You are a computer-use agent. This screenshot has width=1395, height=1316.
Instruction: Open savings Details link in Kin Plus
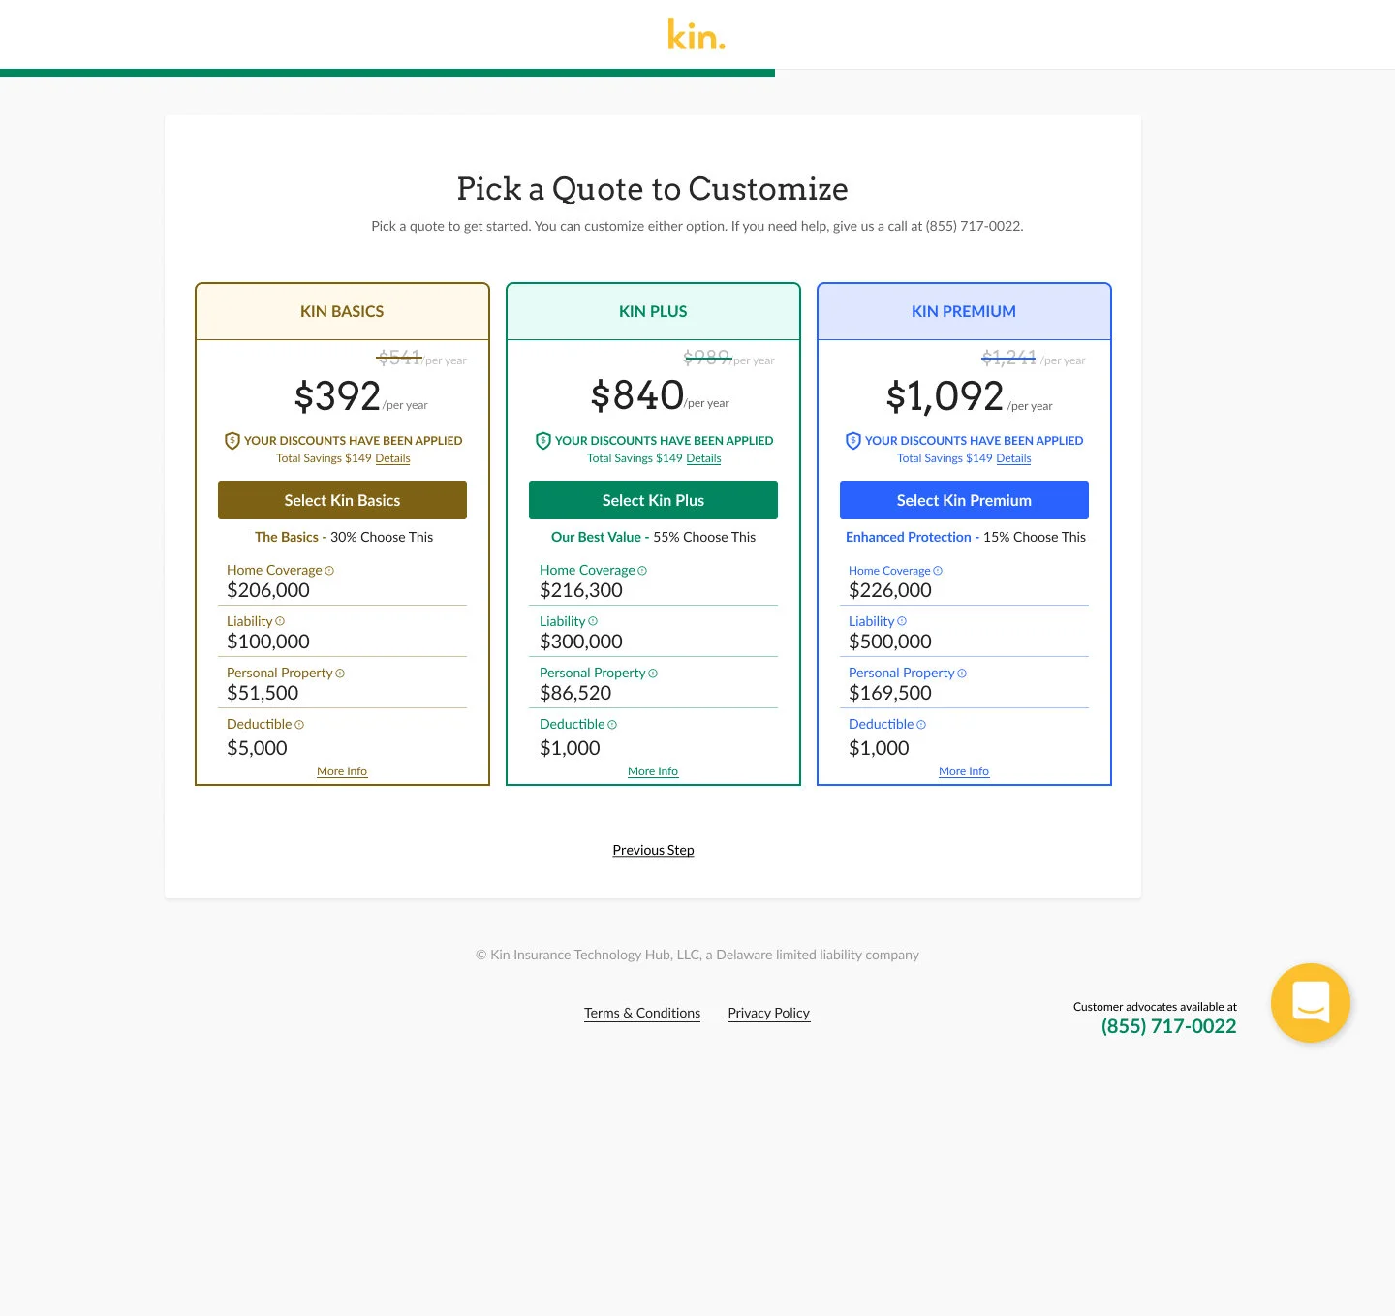click(703, 458)
